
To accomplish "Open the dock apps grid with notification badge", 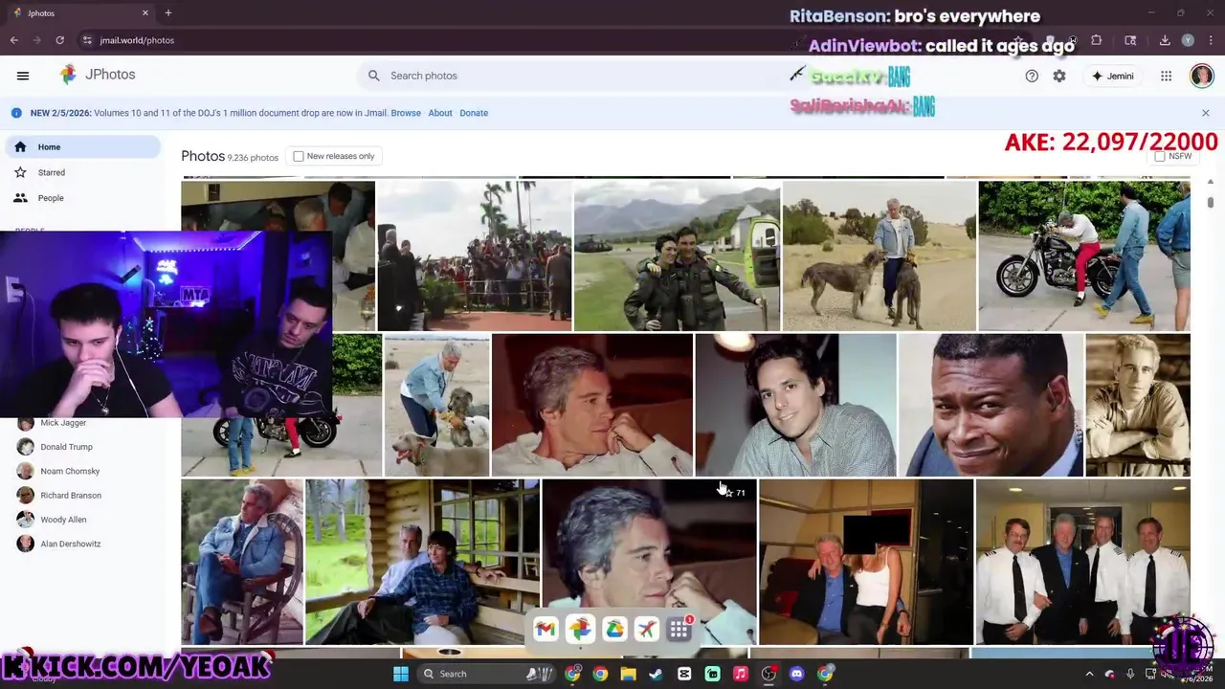I will click(679, 629).
